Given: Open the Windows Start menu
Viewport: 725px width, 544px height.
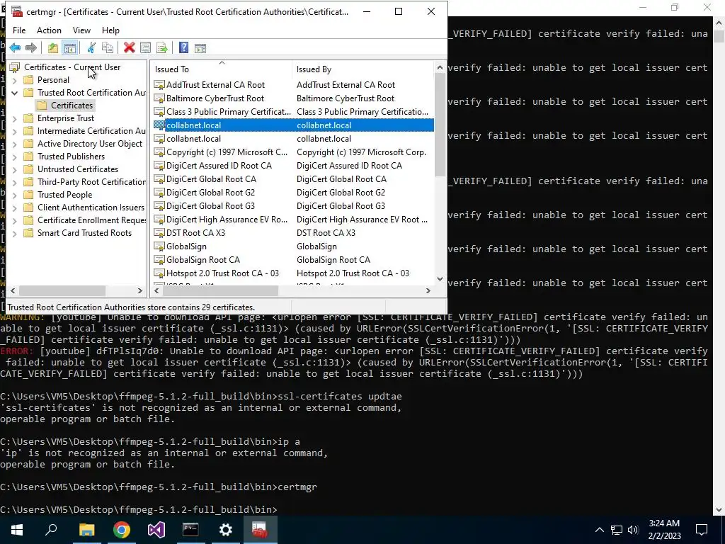Looking at the screenshot, I should (17, 530).
